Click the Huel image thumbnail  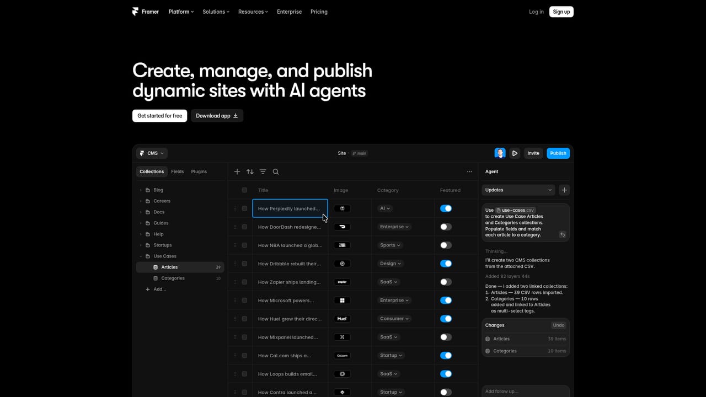(343, 319)
